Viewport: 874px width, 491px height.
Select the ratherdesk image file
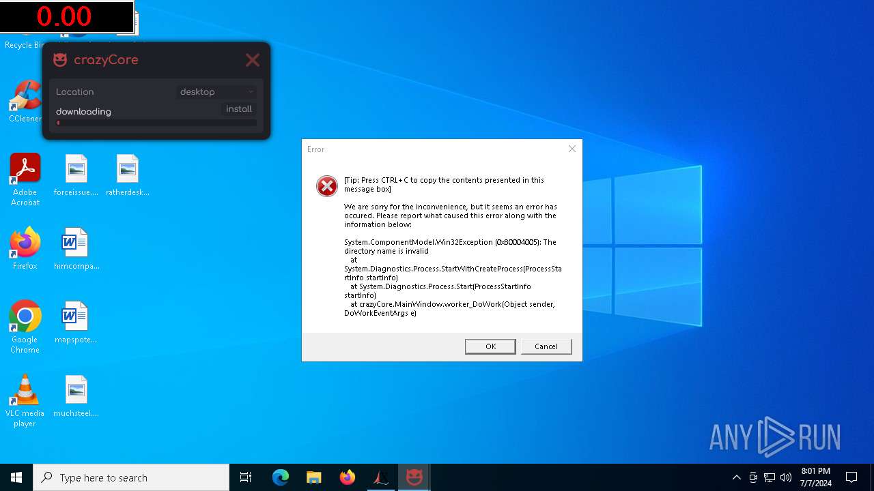(127, 175)
